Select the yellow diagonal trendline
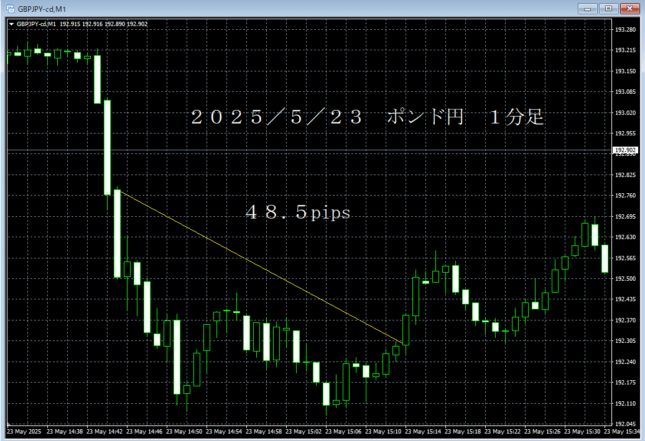 (x=261, y=267)
